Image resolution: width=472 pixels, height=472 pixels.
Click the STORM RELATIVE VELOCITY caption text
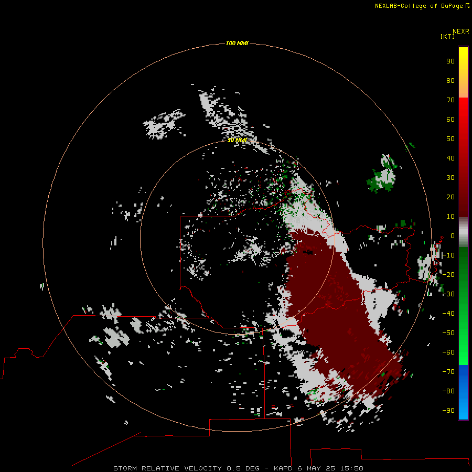pos(167,468)
